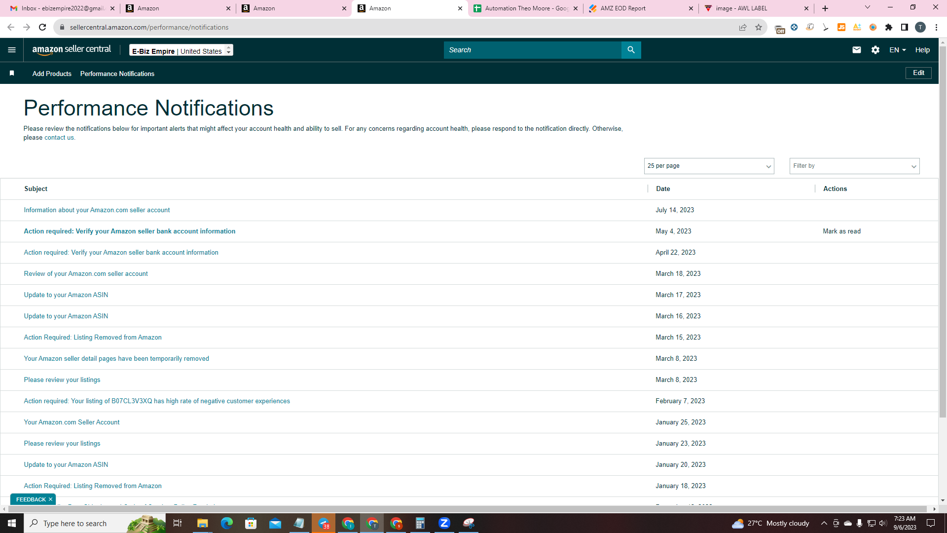
Task: Open Update to your Amazon ASIN March 16
Action: coord(66,316)
